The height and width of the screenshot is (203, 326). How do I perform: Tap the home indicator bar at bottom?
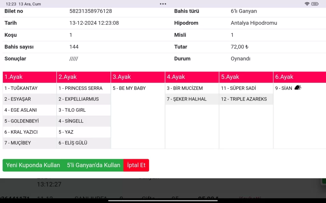tap(163, 200)
